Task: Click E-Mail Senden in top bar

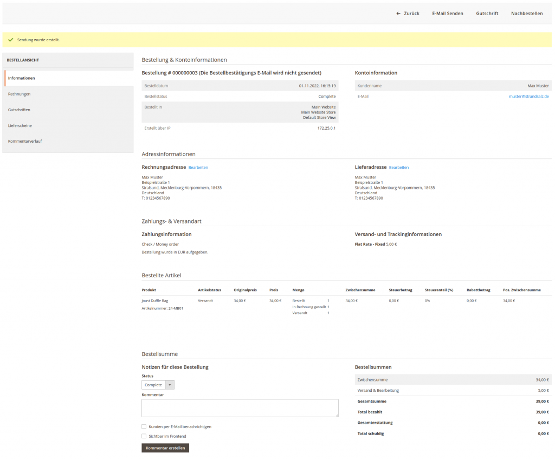Action: pos(447,14)
